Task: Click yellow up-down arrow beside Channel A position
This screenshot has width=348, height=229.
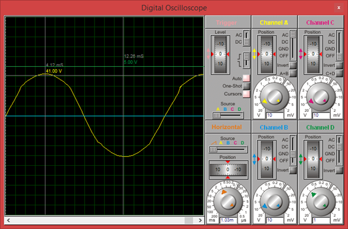Action: pyautogui.click(x=254, y=54)
